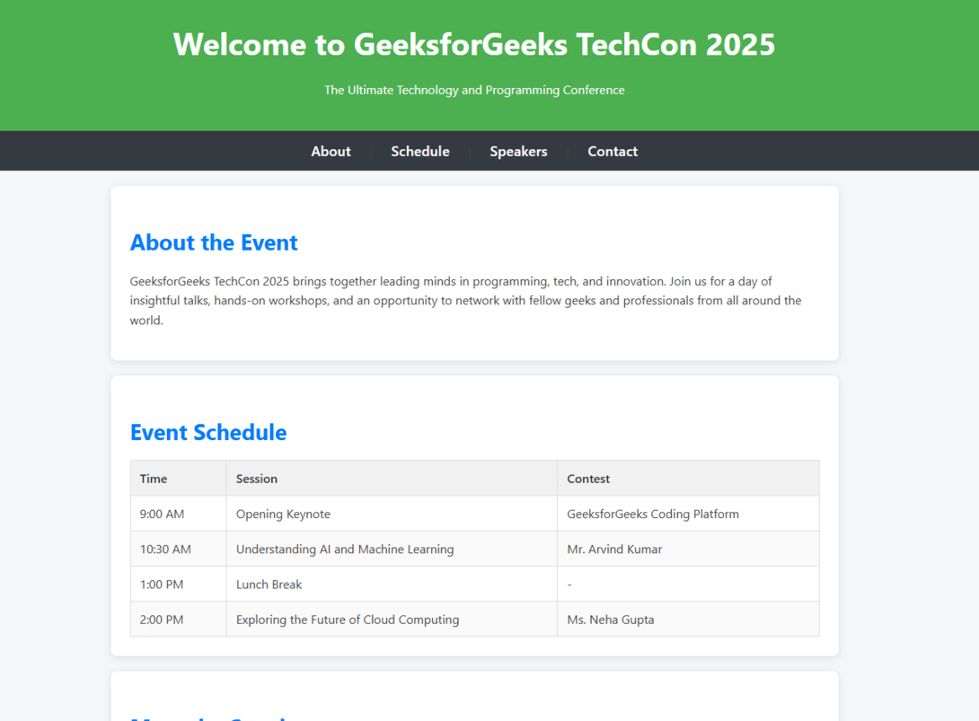The width and height of the screenshot is (979, 721).
Task: Open the Contact navigation item
Action: click(x=613, y=151)
